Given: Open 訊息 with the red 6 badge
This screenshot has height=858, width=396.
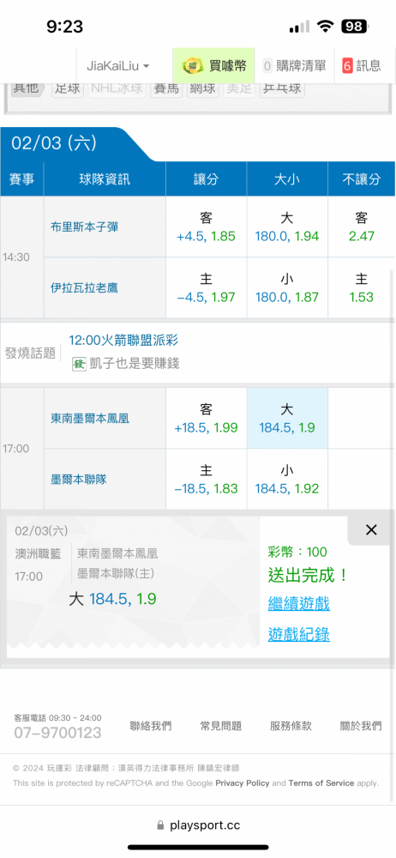Looking at the screenshot, I should point(363,66).
